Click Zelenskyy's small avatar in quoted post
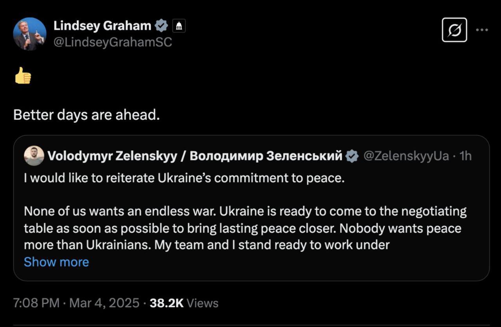The image size is (501, 327). (34, 156)
